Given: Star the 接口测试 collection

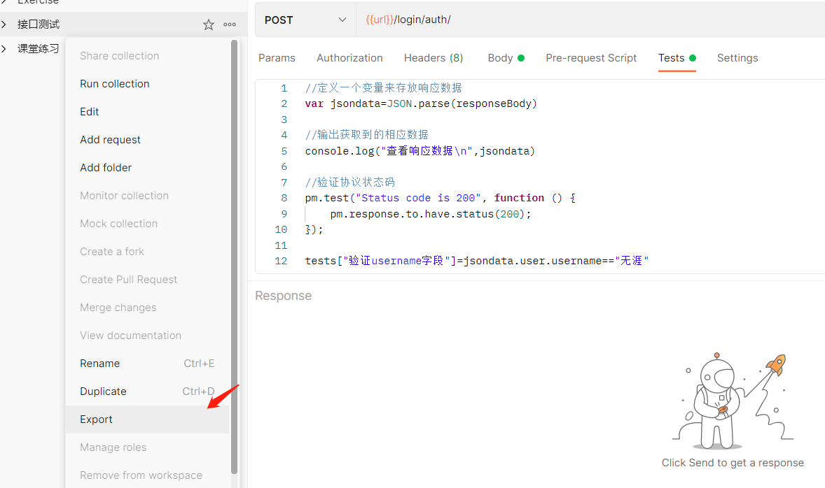Looking at the screenshot, I should (x=209, y=24).
